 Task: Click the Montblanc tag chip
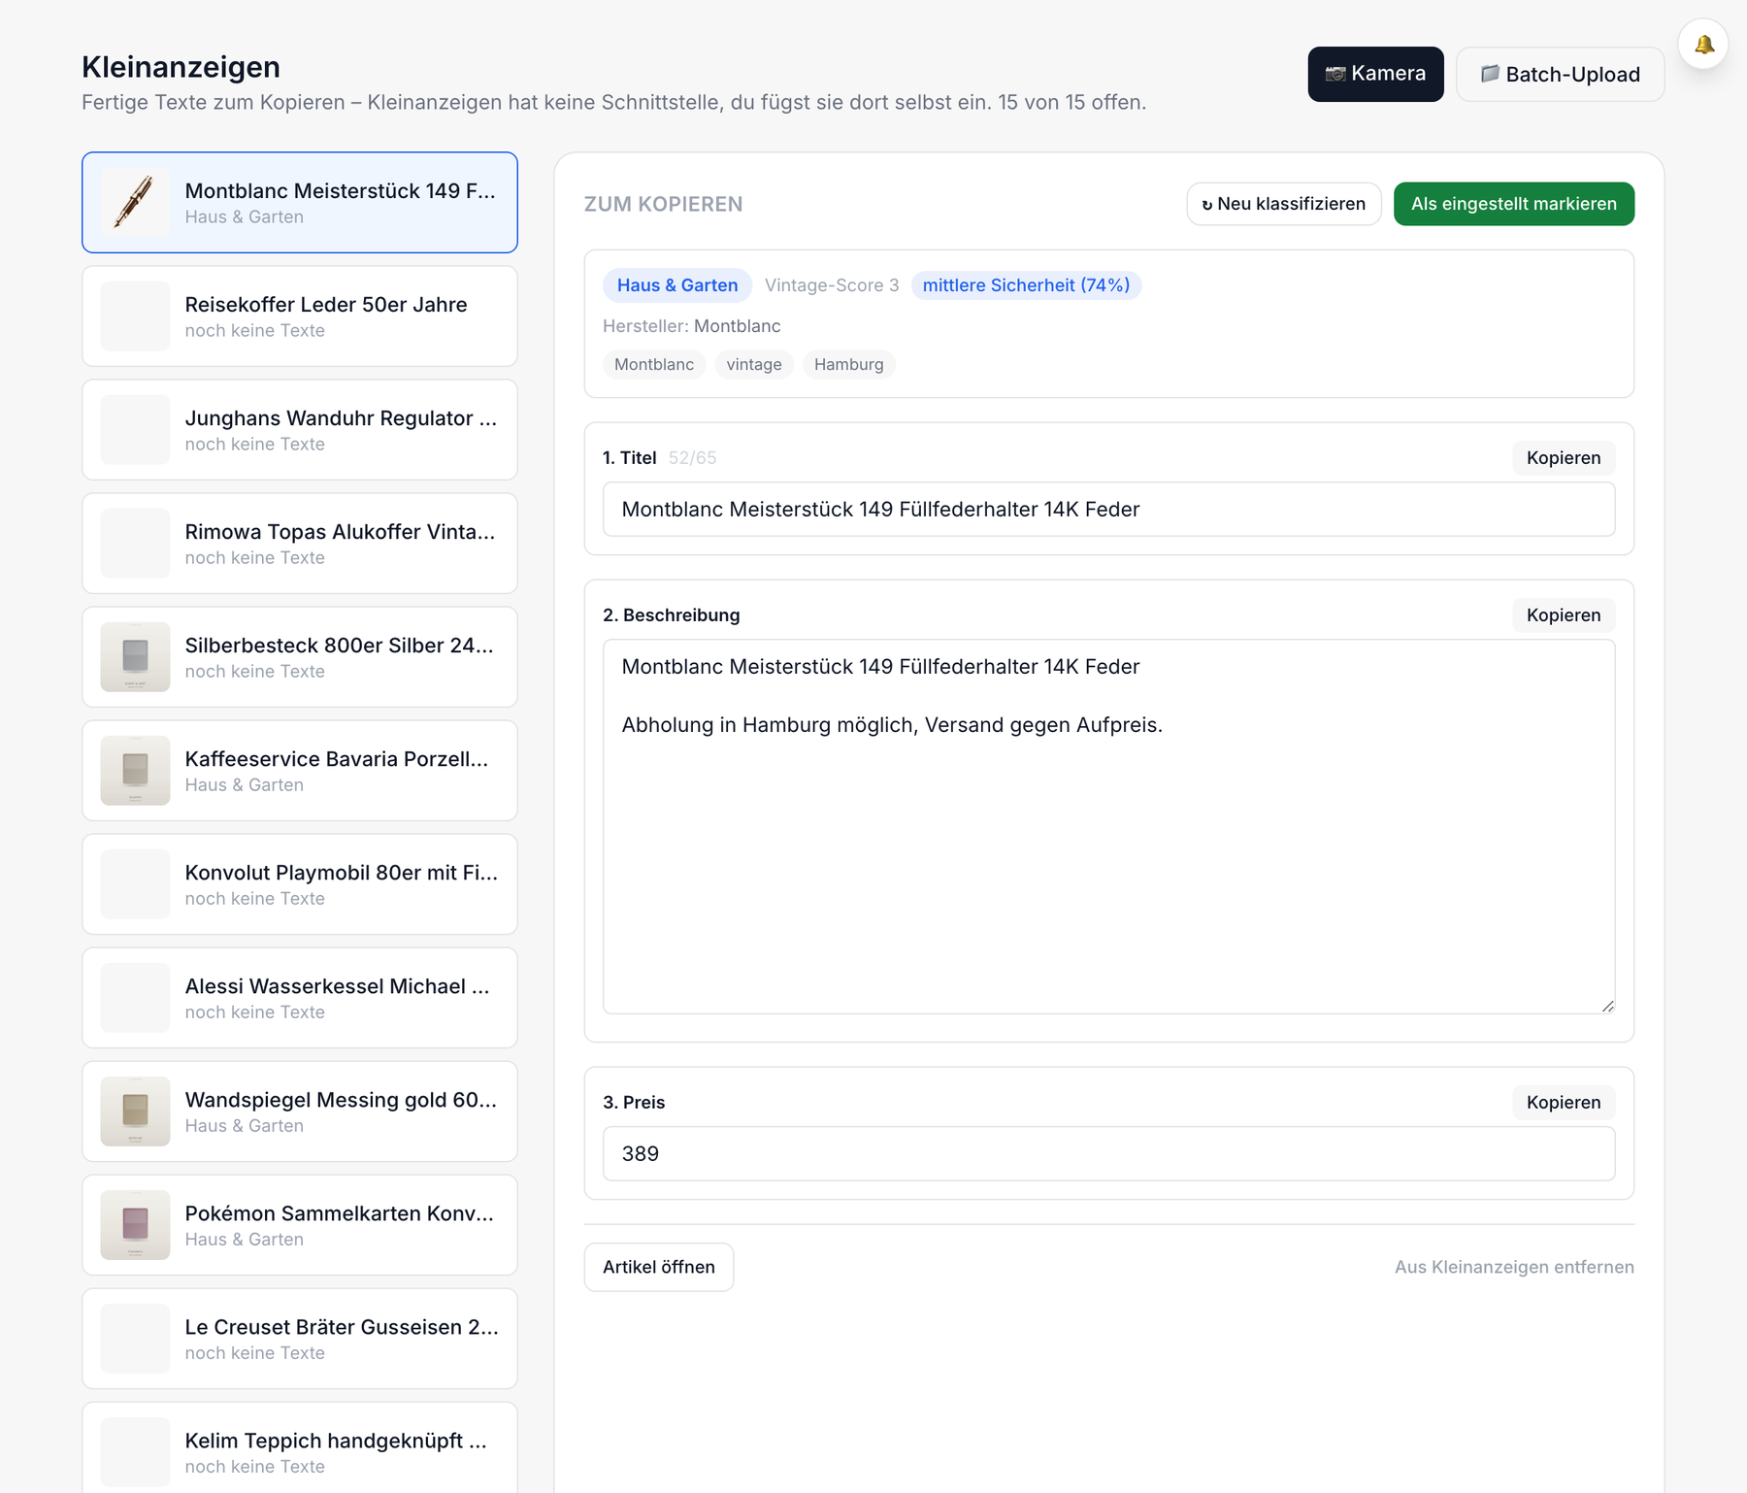click(654, 365)
